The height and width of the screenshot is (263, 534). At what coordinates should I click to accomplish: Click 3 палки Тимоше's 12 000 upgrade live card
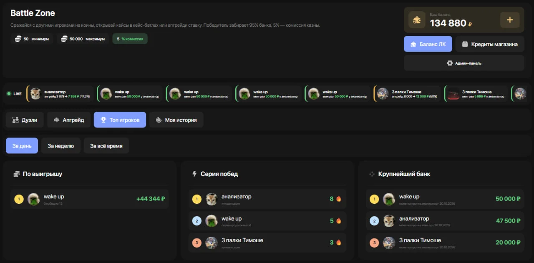click(x=407, y=94)
